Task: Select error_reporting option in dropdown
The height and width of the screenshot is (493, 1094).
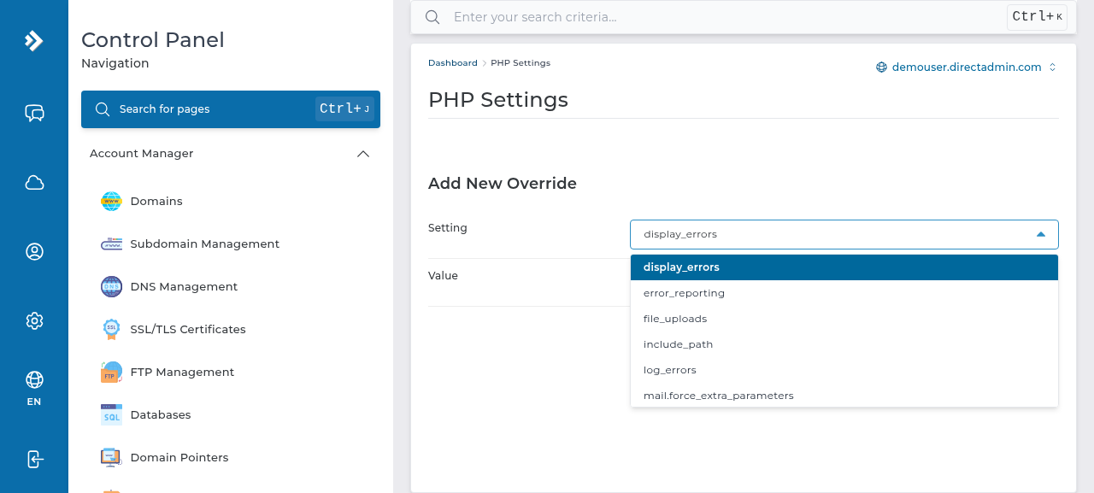Action: point(844,293)
